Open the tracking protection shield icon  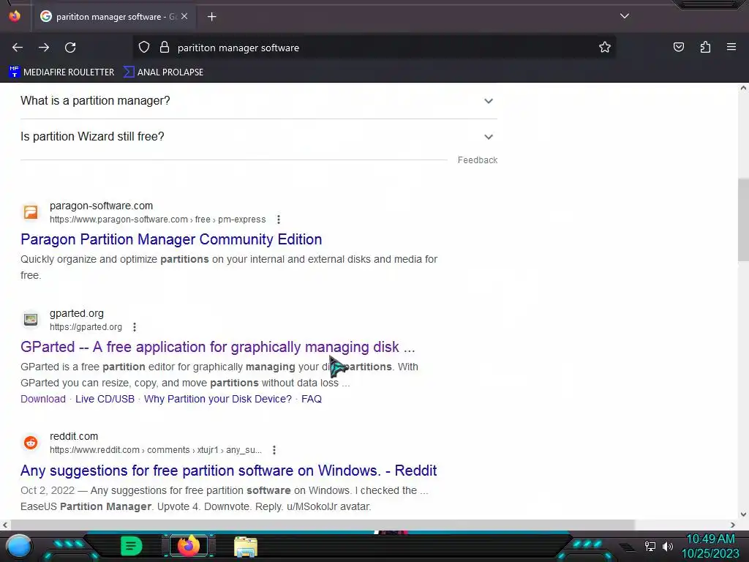(x=144, y=47)
